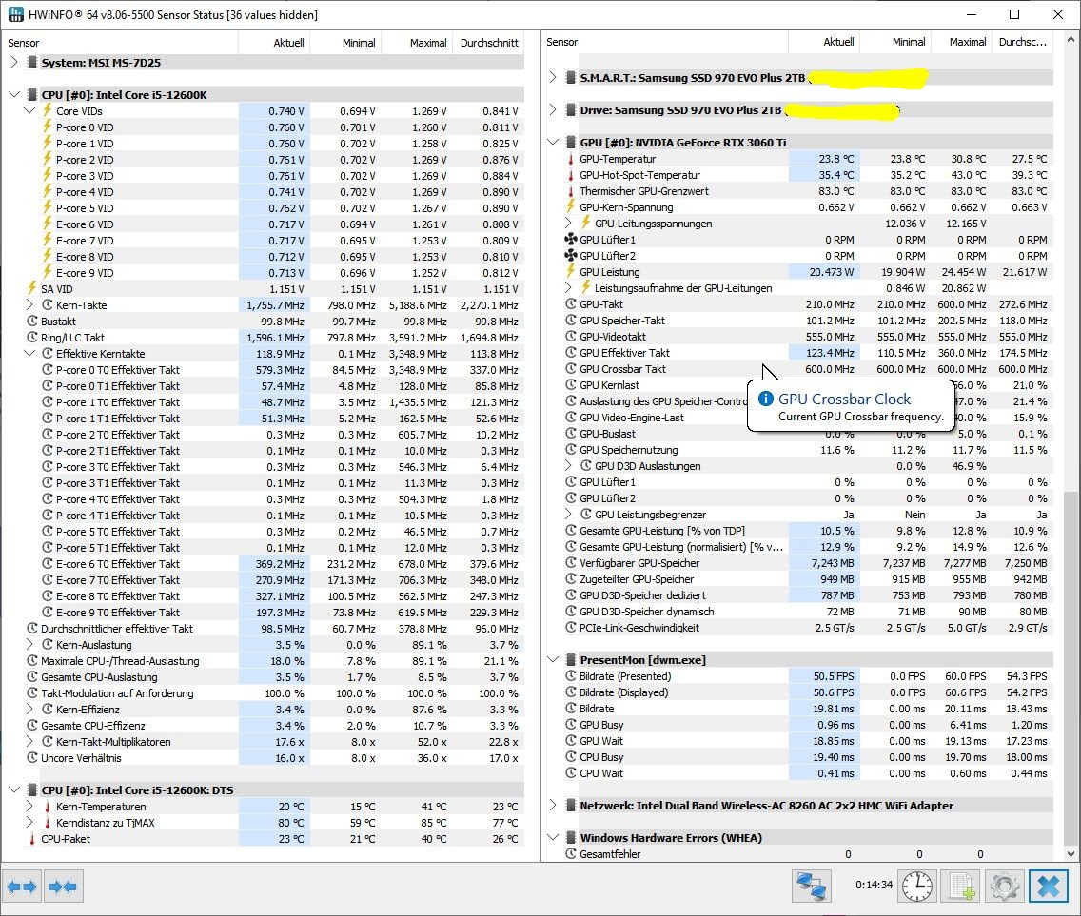
Task: Click the left panel Aktuell column header
Action: pos(274,43)
